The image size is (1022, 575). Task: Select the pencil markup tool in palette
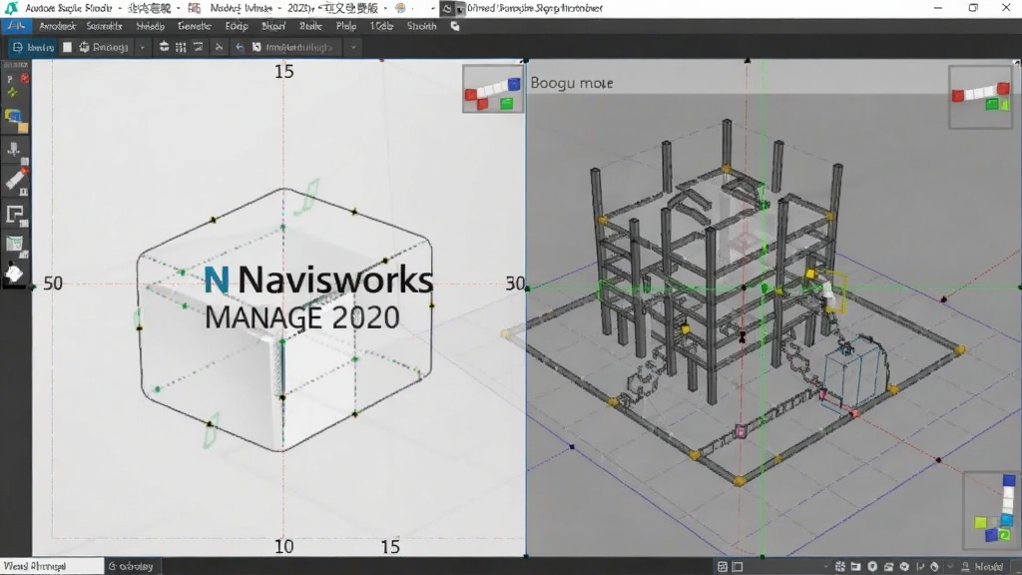click(16, 181)
